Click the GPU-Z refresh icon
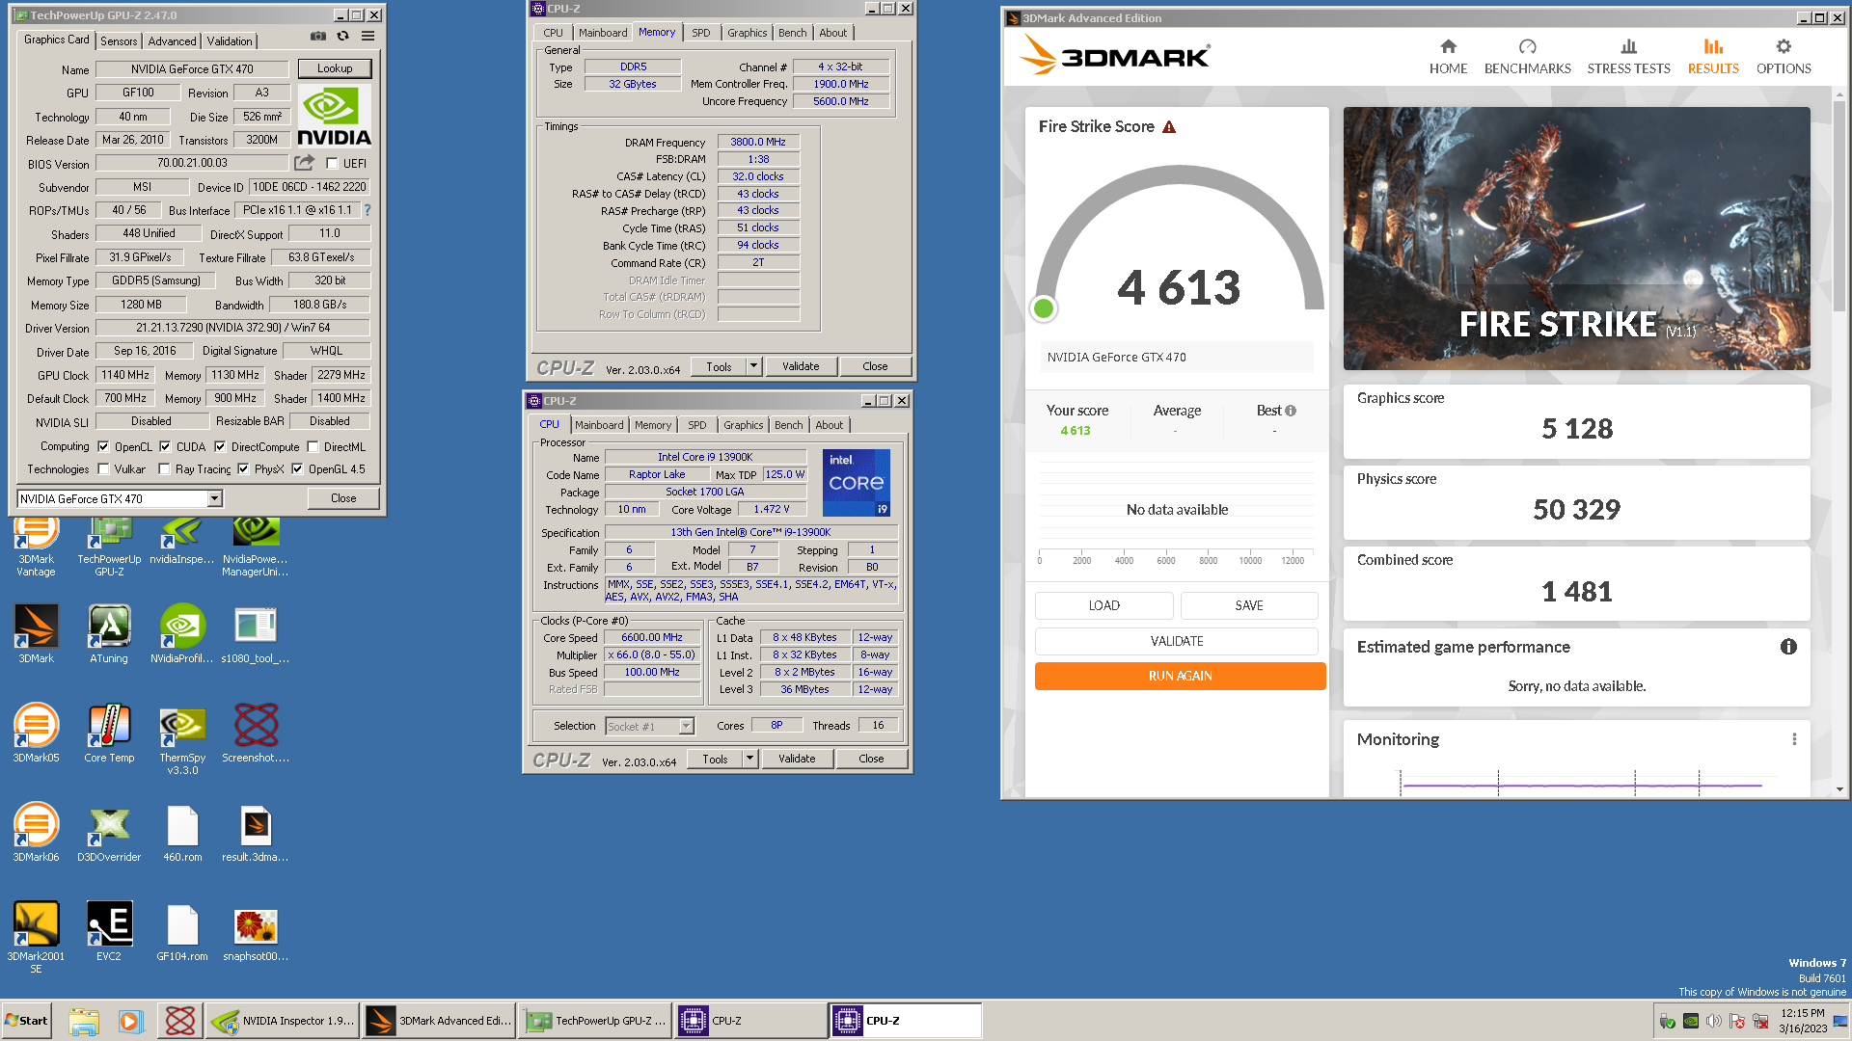The width and height of the screenshot is (1852, 1041). 343,37
